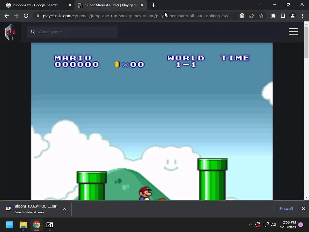The image size is (309, 232).
Task: Open network status tray icon
Action: (266, 225)
